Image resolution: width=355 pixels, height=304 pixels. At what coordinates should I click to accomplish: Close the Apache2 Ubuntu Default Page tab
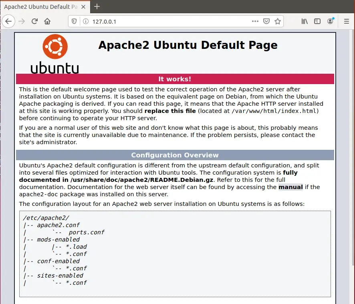pos(83,7)
